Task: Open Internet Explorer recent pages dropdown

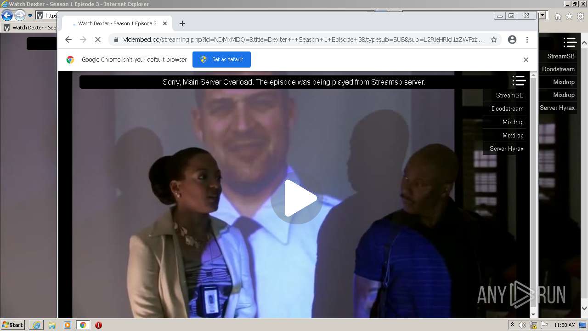Action: [30, 16]
